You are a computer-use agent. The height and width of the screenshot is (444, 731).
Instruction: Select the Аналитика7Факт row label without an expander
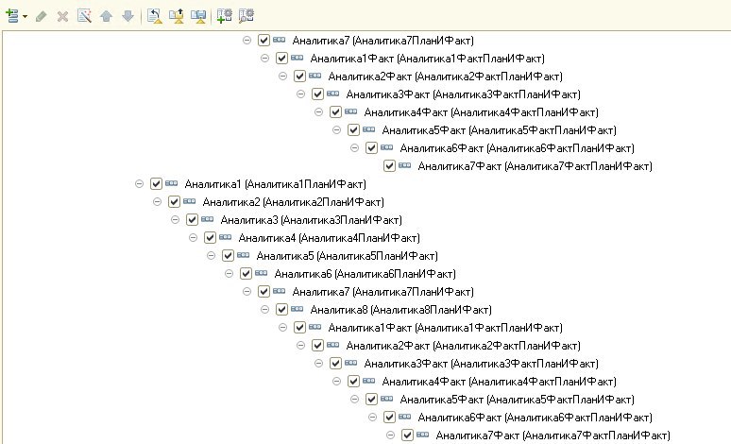535,166
